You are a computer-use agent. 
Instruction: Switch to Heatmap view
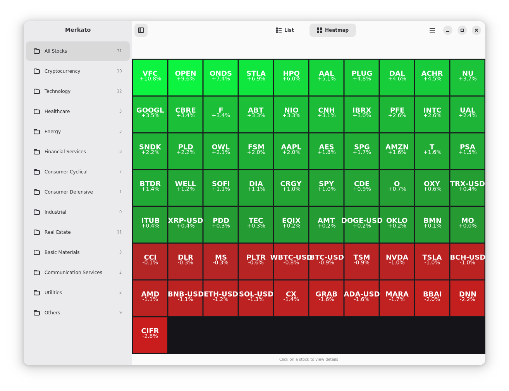[x=333, y=30]
